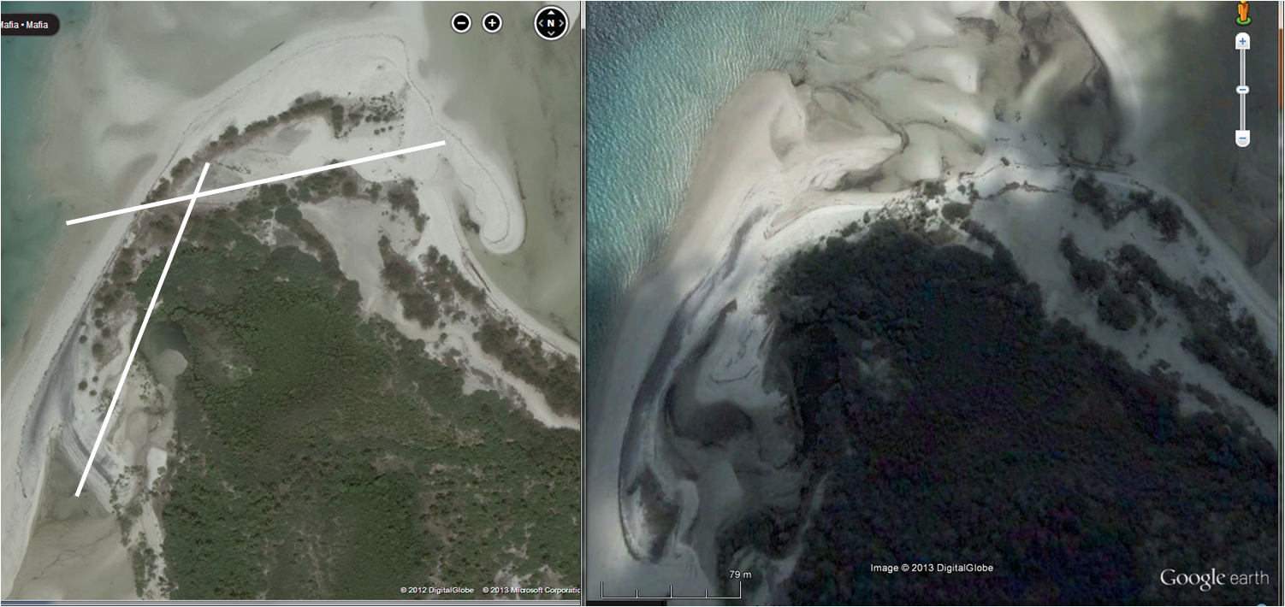Pan south with the compass down arrow

pos(551,34)
